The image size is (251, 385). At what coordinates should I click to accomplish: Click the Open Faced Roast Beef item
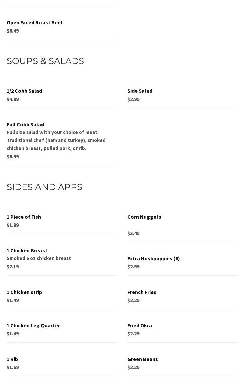click(x=35, y=23)
